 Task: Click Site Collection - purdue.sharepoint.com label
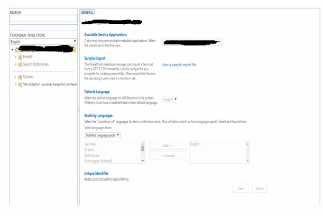tap(50, 84)
